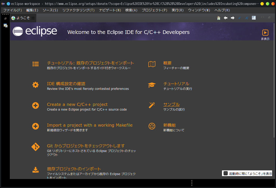This screenshot has width=276, height=188.
Task: Open チュートリアル: 既存のプロジェクトをインポート link
Action: point(90,63)
